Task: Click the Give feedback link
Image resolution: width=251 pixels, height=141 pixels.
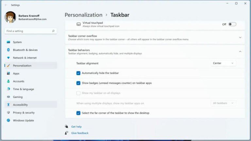Action: [x=80, y=133]
